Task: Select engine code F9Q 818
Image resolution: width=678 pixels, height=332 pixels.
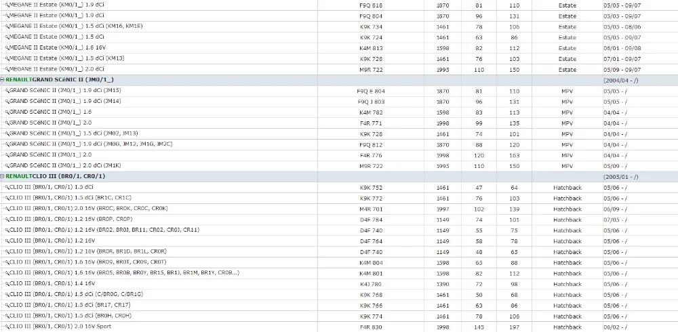Action: click(x=371, y=5)
